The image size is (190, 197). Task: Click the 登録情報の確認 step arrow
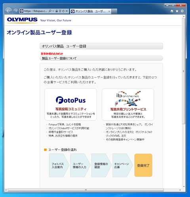coord(101,165)
